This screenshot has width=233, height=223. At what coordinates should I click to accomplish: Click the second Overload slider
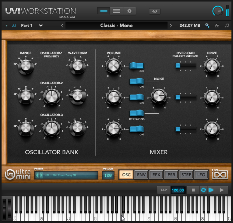[186, 97]
